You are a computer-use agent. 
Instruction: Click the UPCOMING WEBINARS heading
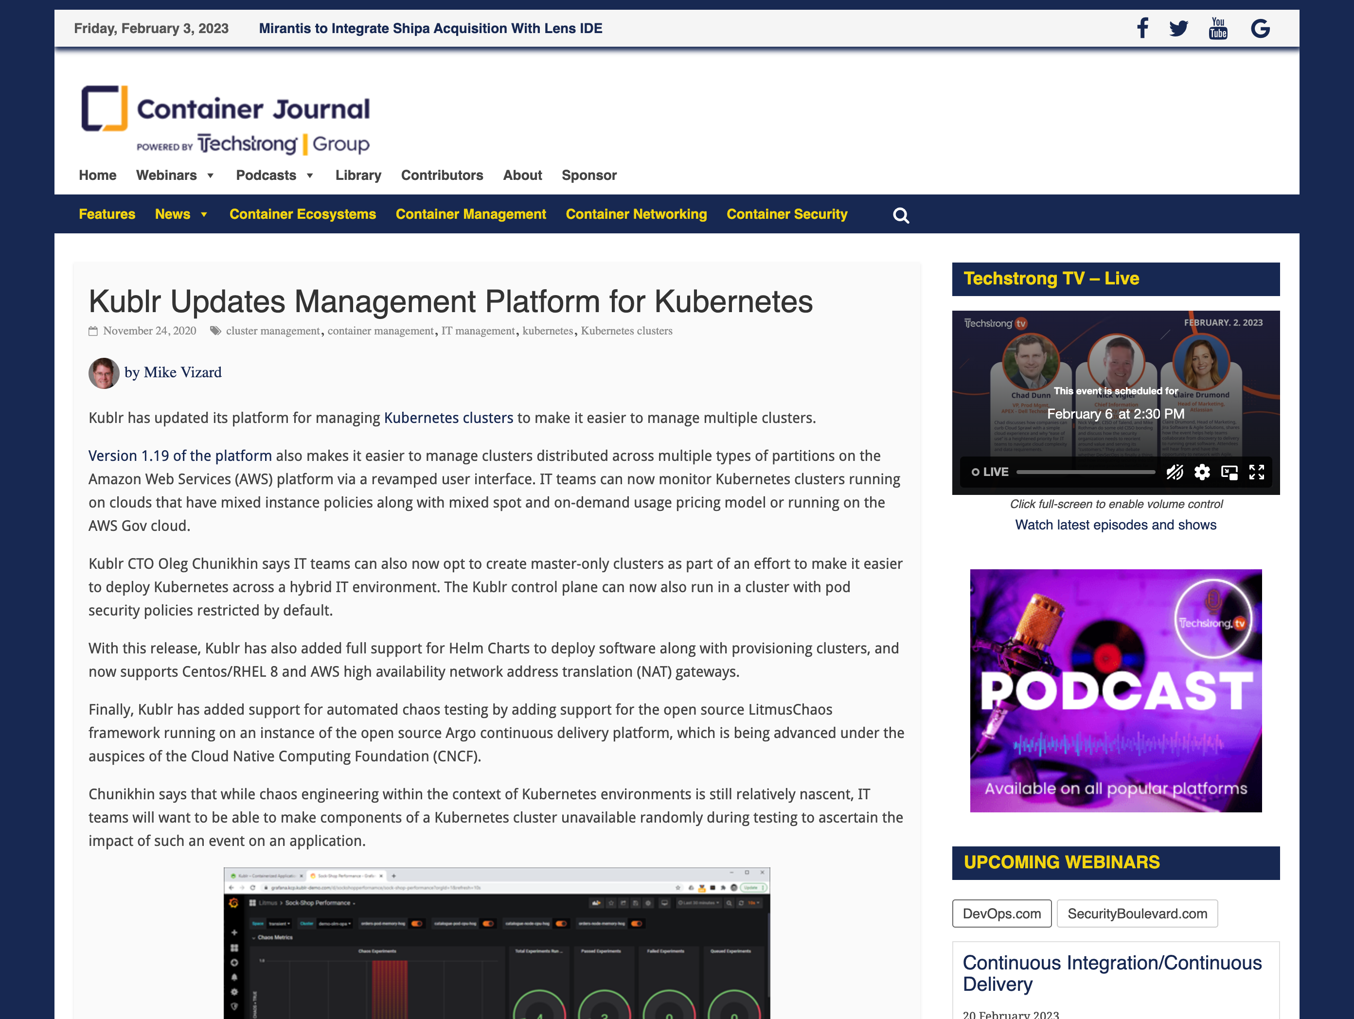pyautogui.click(x=1062, y=863)
